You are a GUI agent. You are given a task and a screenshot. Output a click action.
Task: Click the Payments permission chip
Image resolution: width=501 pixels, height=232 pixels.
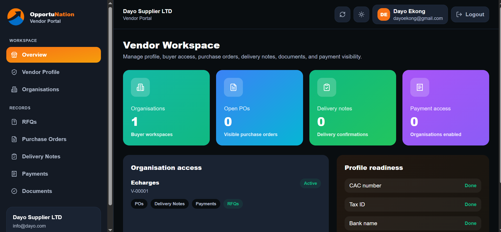click(x=206, y=204)
